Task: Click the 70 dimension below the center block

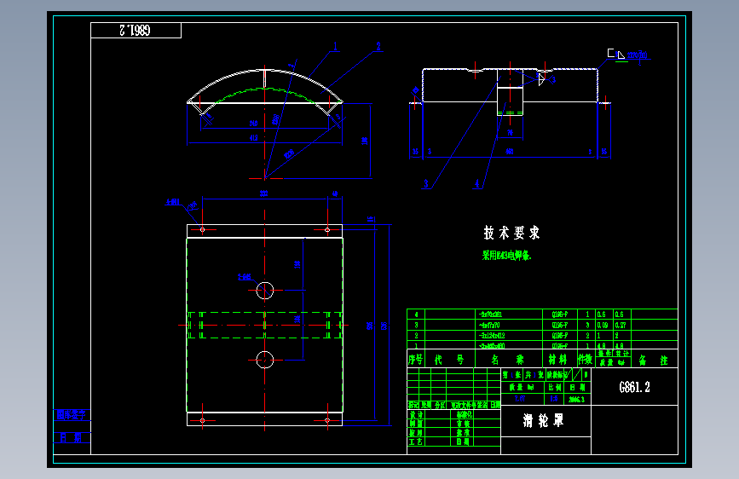Action: (510, 133)
